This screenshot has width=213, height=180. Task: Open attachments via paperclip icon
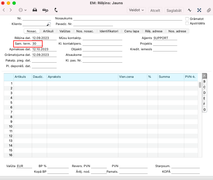208,10
